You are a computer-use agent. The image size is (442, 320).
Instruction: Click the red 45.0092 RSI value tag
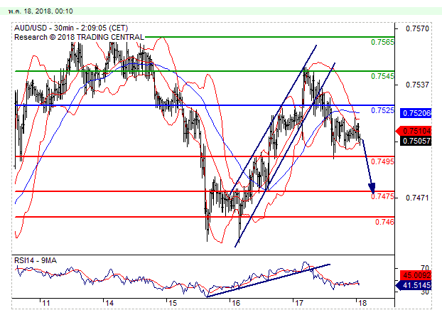[x=416, y=275]
